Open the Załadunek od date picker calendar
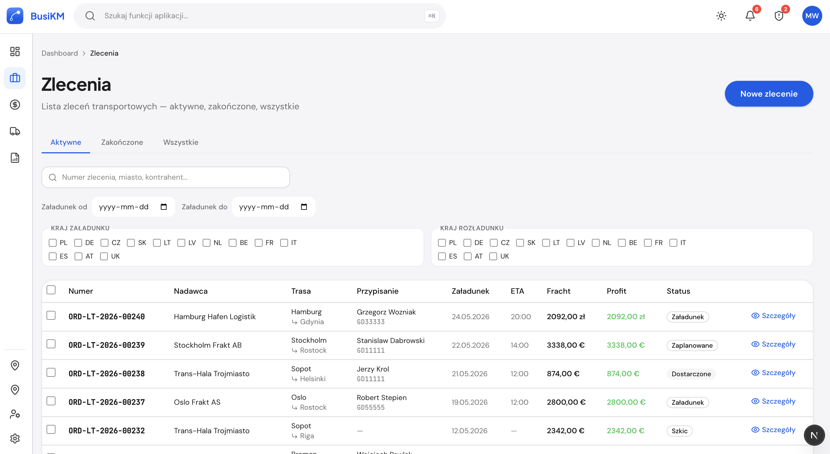This screenshot has height=454, width=830. click(x=164, y=207)
